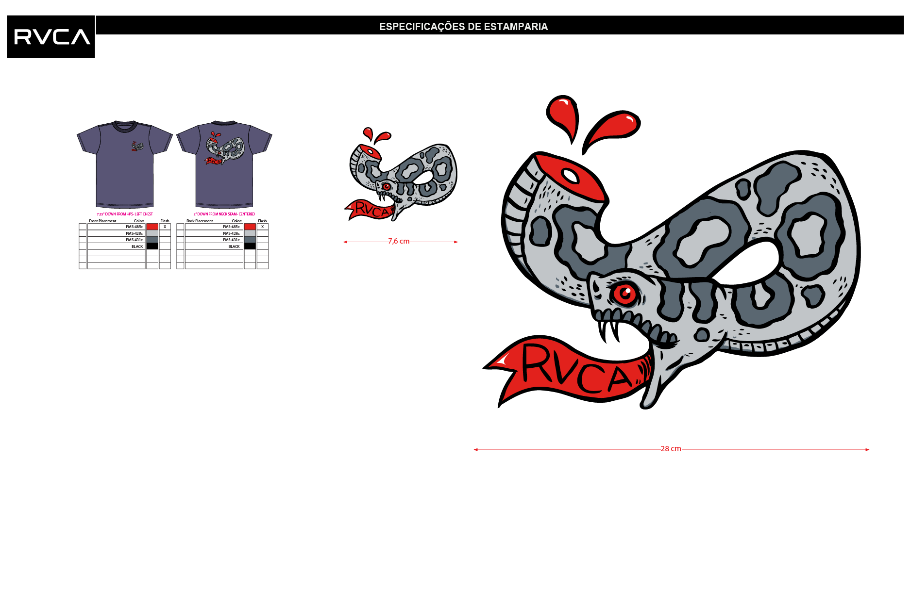Pick the red swatch in Front Placement table
Viewport: 911px width, 607px height.
click(x=152, y=227)
